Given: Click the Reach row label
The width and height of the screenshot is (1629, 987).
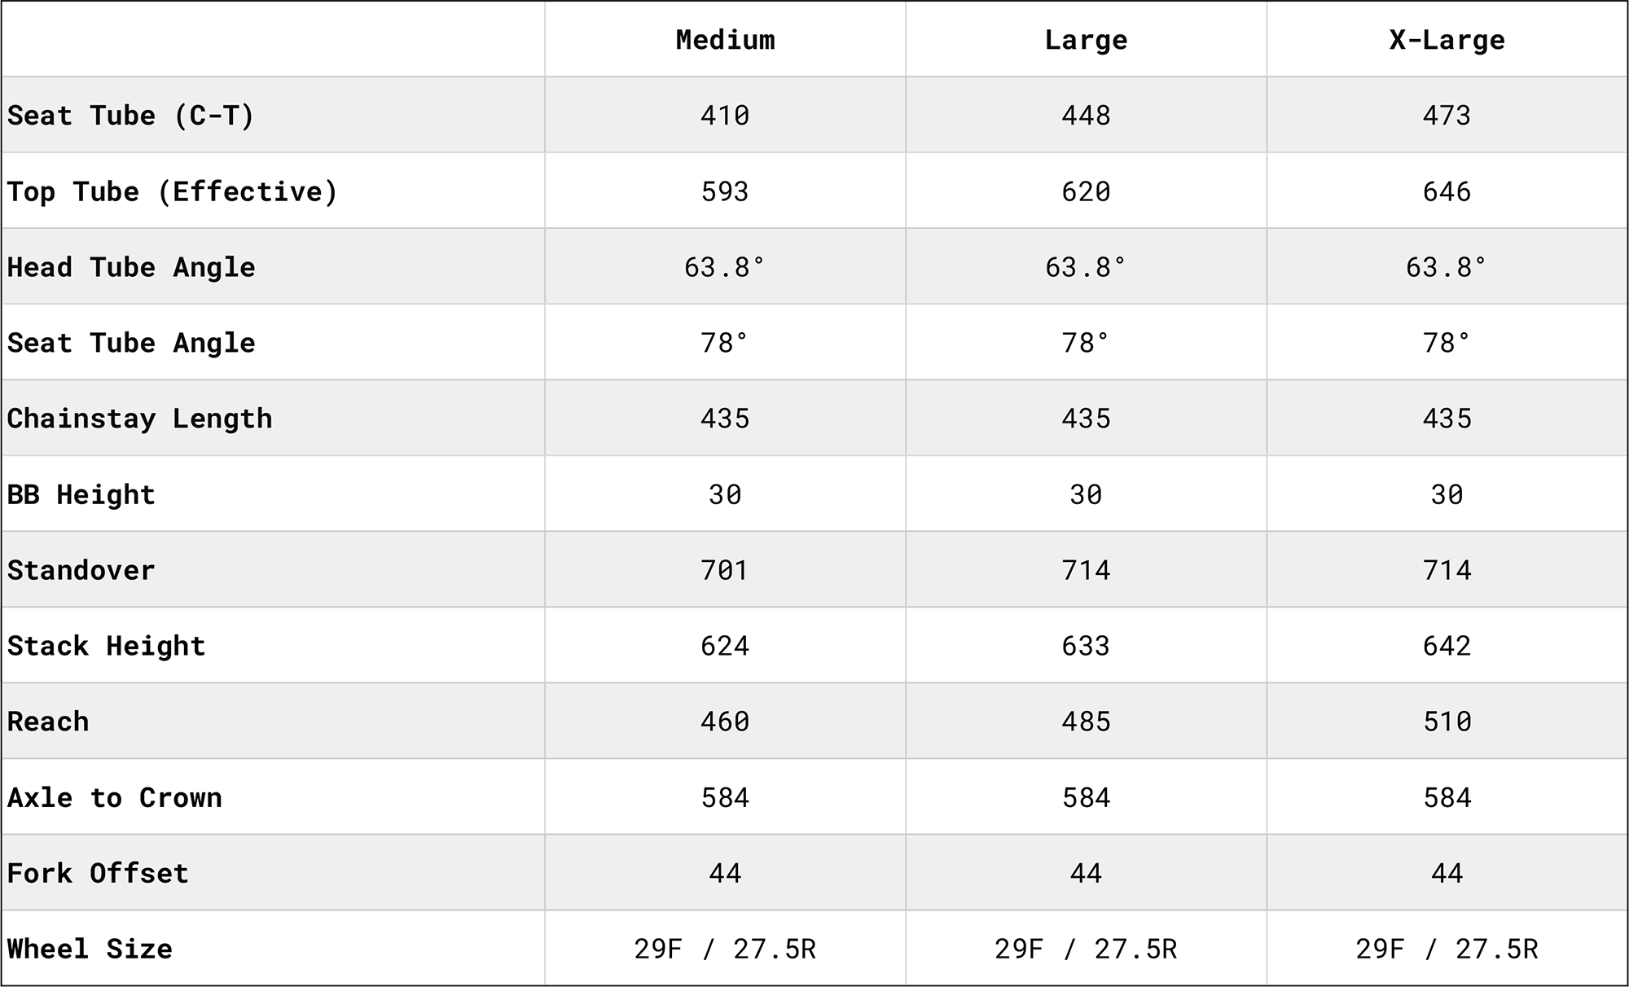Looking at the screenshot, I should click(x=48, y=722).
